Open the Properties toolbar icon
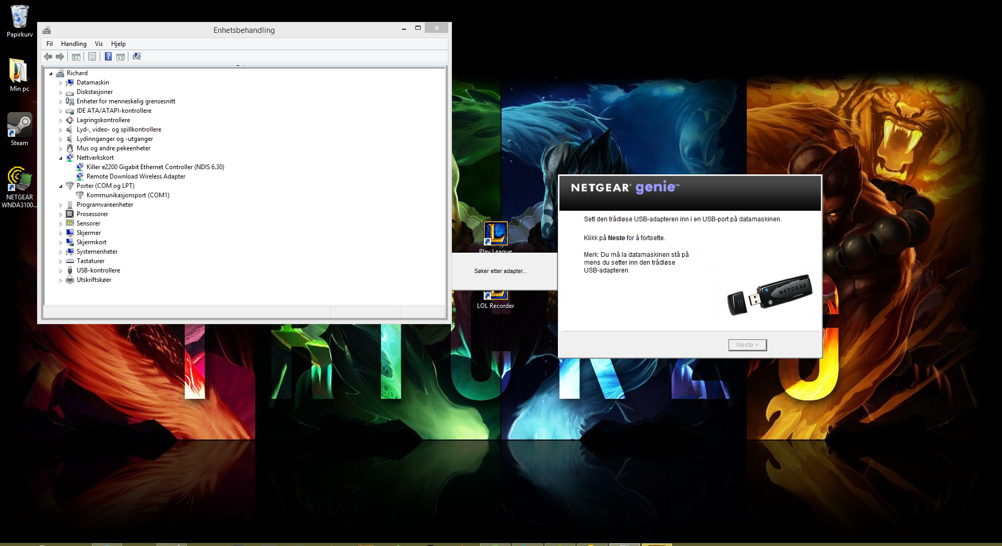Image resolution: width=1002 pixels, height=546 pixels. [92, 56]
